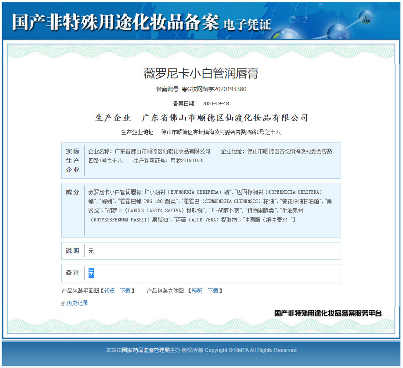
Task: Click the Copyright NMPA footer text
Action: point(250,350)
